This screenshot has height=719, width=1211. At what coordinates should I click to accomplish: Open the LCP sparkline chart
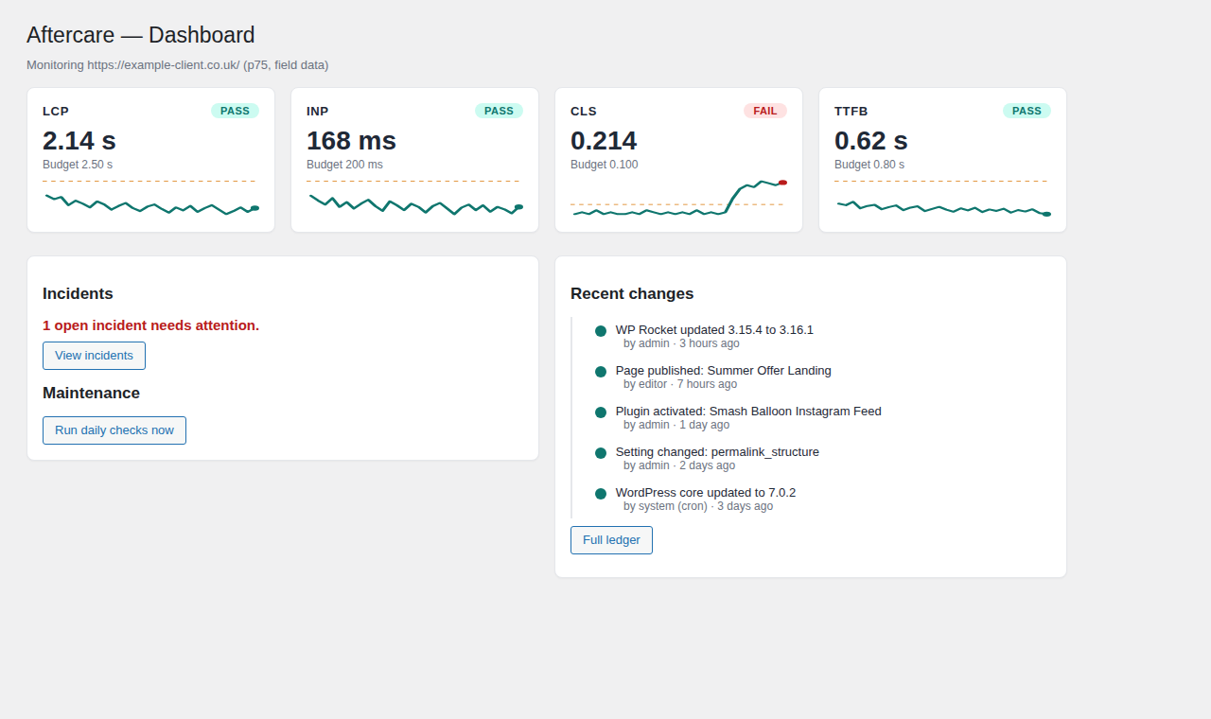(150, 198)
